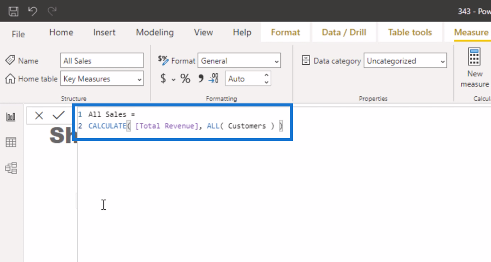
Task: Expand the currency format dropdown arrow
Action: 174,79
